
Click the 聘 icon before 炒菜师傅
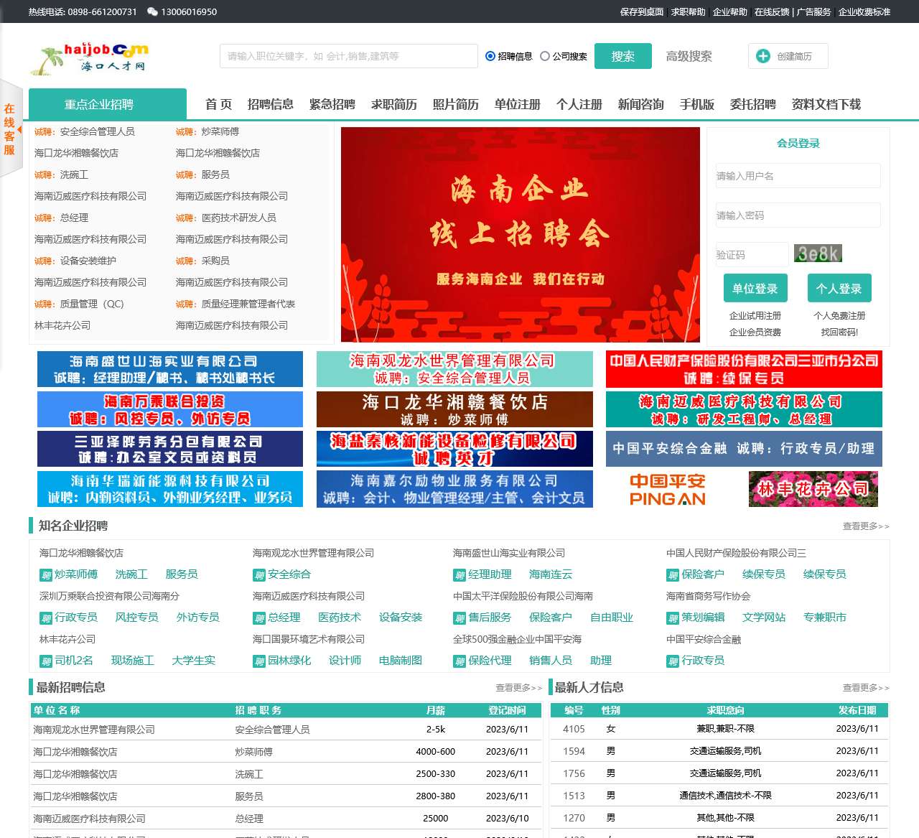pyautogui.click(x=46, y=575)
